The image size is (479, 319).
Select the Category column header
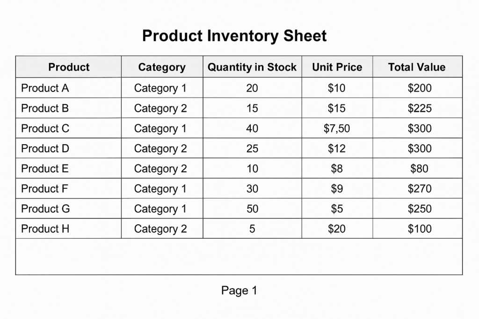[162, 67]
